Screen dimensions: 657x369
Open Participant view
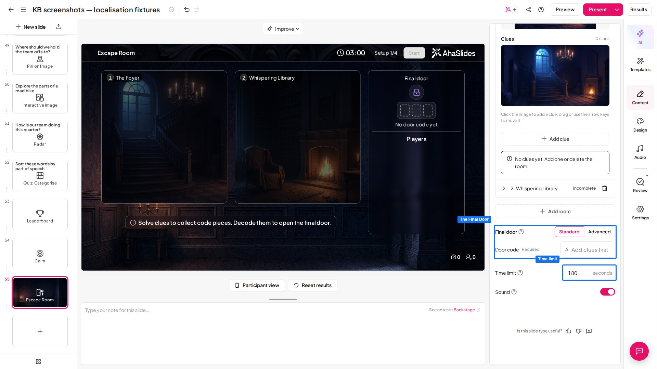(x=257, y=285)
